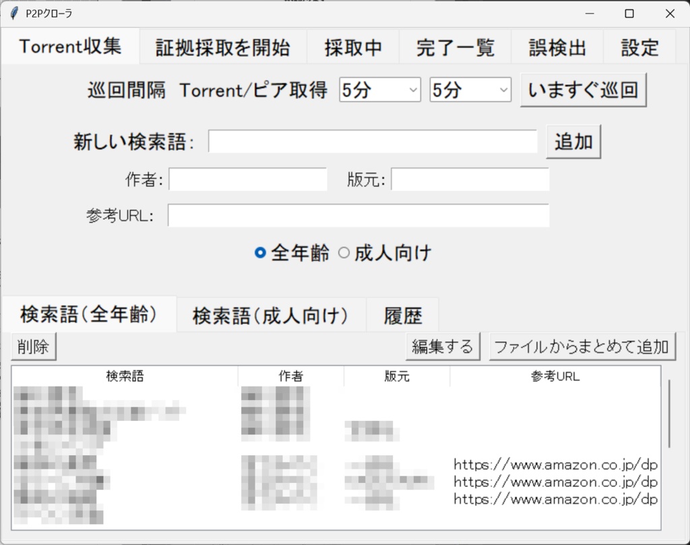Select the 成人向け radio button

pos(344,252)
